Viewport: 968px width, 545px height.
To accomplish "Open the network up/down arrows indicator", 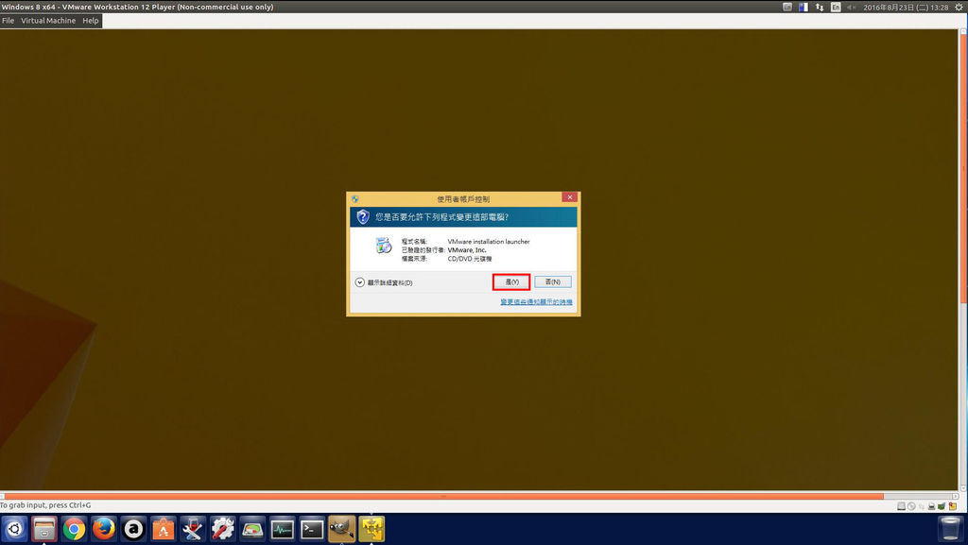I will [820, 7].
